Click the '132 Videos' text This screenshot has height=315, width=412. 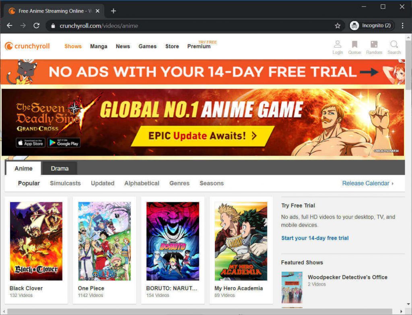pyautogui.click(x=21, y=295)
